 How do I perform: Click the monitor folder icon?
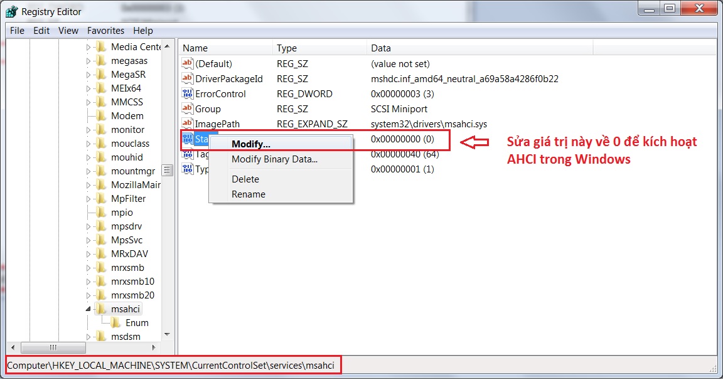[x=101, y=129]
